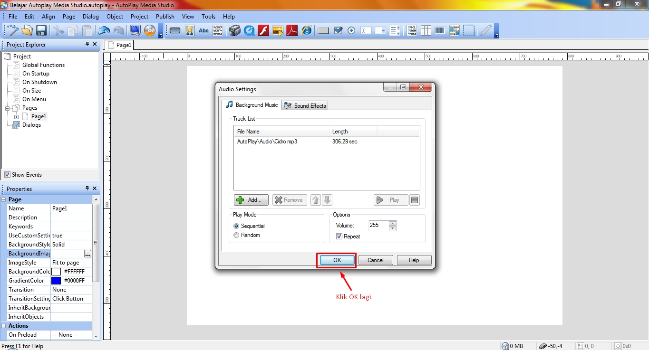
Task: Click Cancel in Audio Settings
Action: 376,260
